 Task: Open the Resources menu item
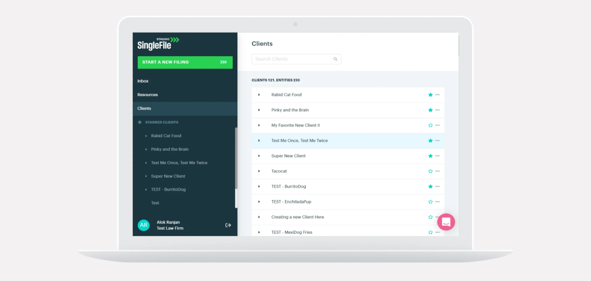[x=147, y=94]
